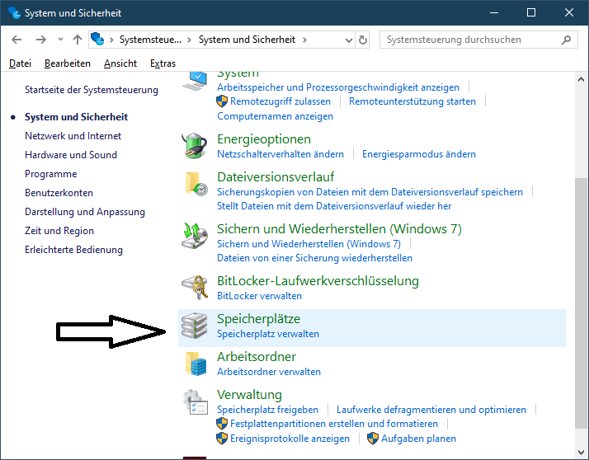Click the Forward navigation arrow

click(x=41, y=40)
